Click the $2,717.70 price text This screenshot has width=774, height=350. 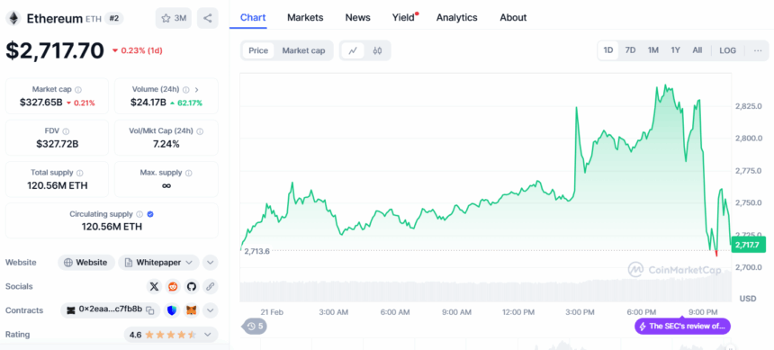click(55, 50)
